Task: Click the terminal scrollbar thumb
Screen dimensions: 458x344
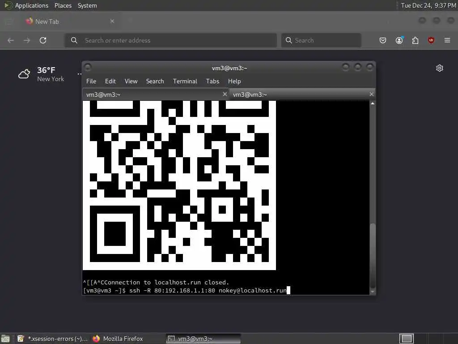Action: 373,255
